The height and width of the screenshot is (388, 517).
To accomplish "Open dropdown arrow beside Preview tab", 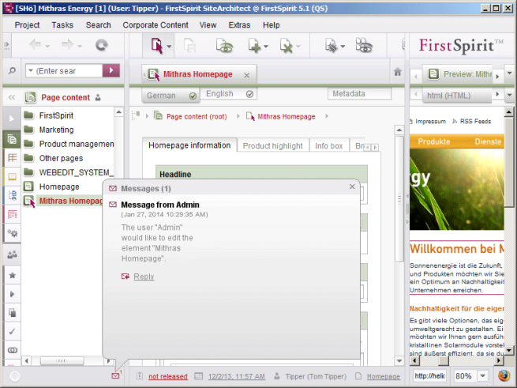I will point(509,73).
